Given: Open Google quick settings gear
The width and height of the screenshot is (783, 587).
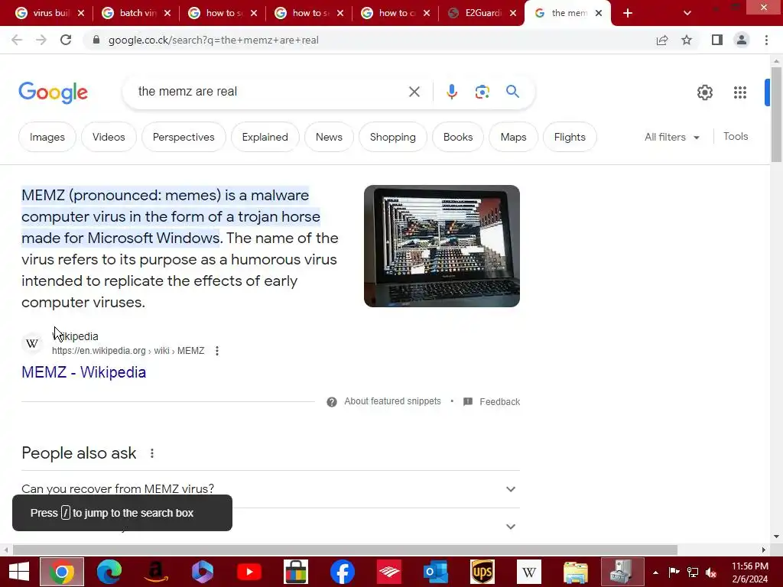Looking at the screenshot, I should [x=704, y=92].
